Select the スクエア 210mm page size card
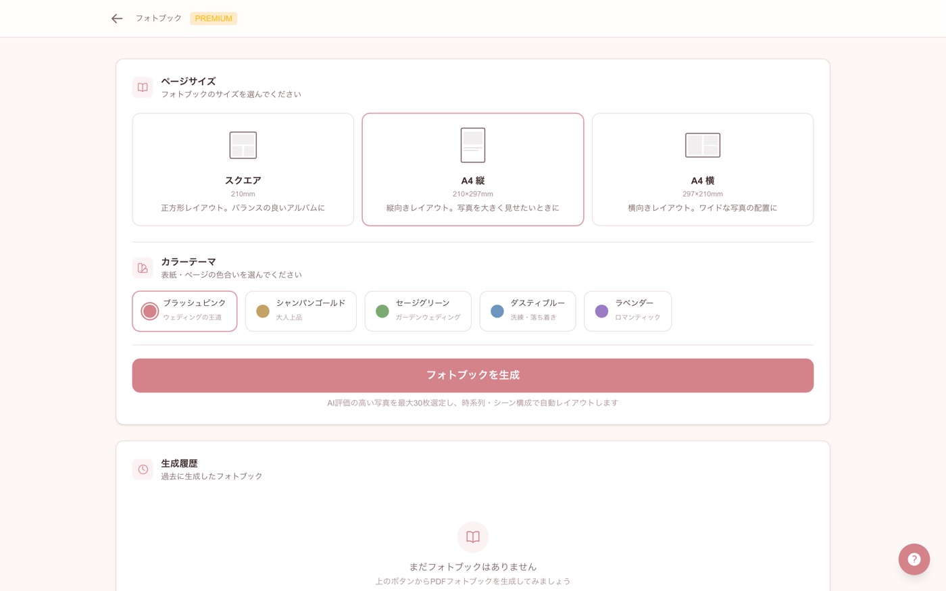Screen dimensions: 946x591 (243, 170)
